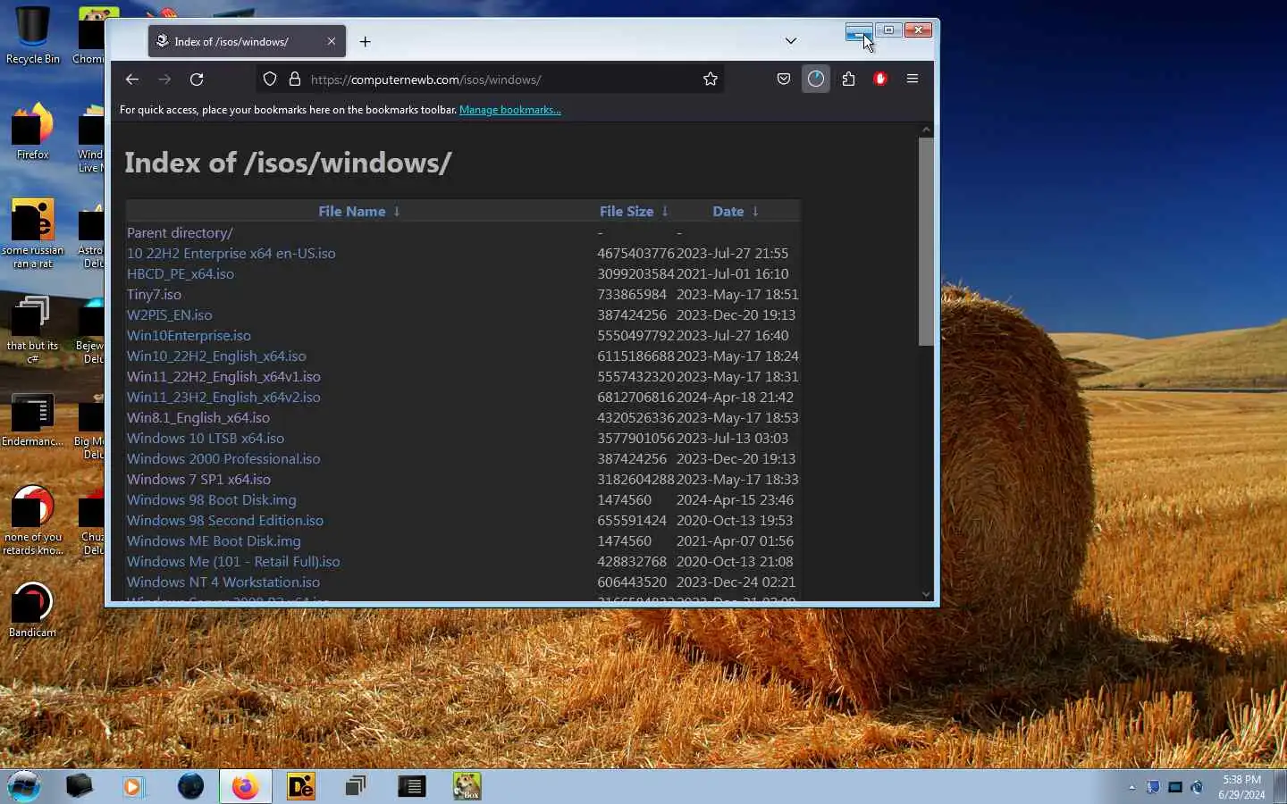Switch to Firefox taskbar button
The image size is (1287, 804).
tap(246, 786)
